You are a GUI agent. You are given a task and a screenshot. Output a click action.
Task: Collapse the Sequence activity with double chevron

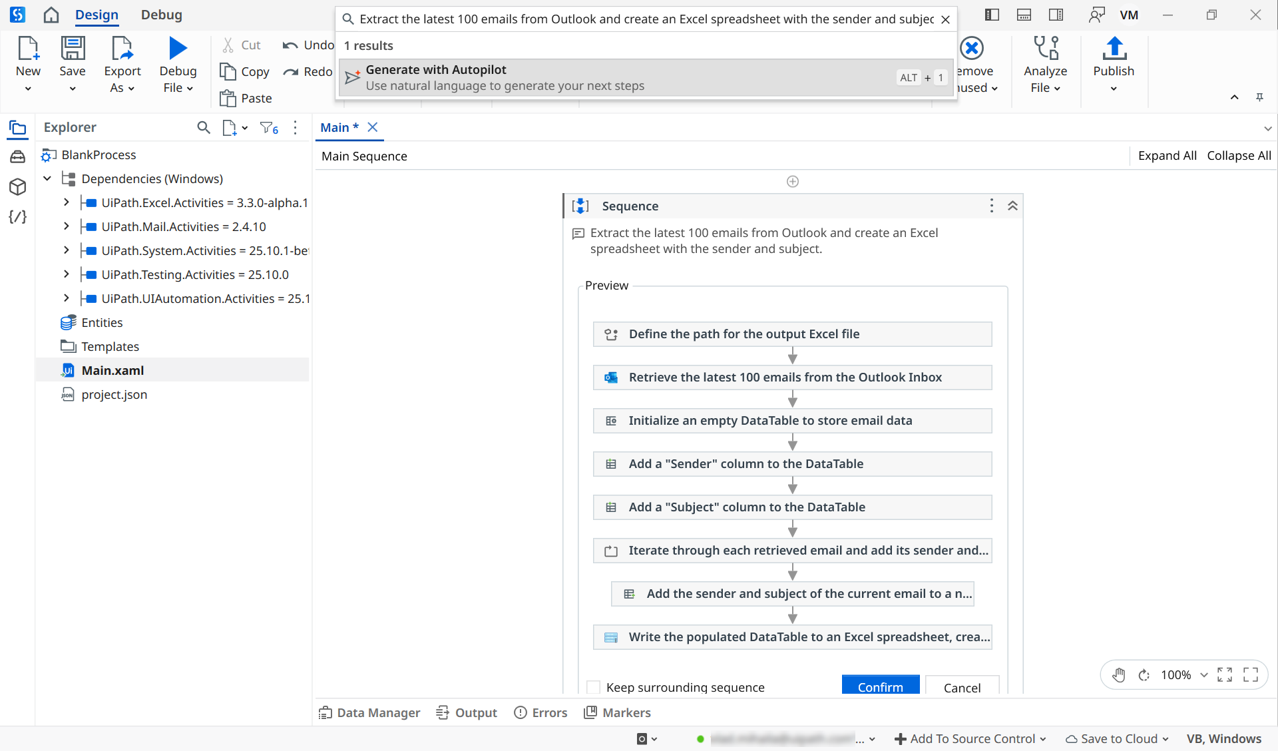click(x=1012, y=206)
